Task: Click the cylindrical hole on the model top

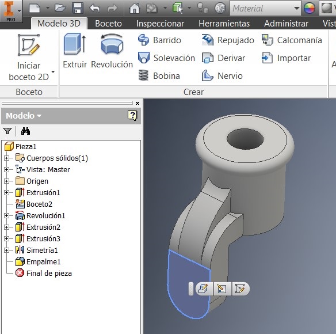Action: [x=245, y=139]
